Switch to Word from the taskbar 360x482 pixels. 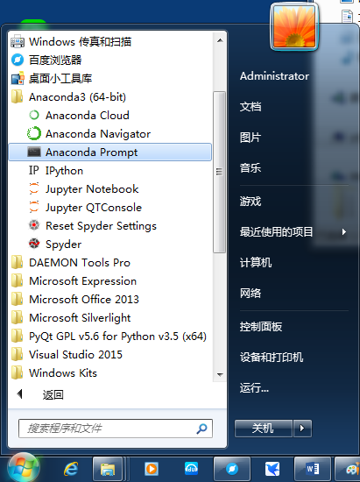313,469
